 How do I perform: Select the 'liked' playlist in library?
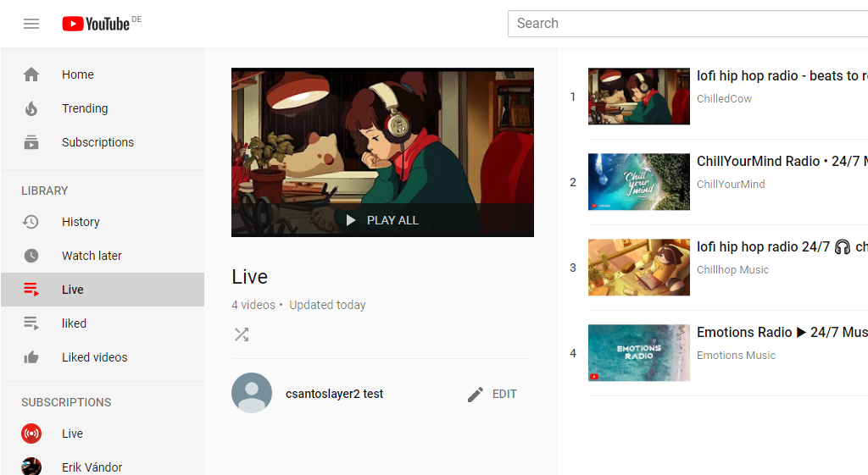(x=74, y=323)
